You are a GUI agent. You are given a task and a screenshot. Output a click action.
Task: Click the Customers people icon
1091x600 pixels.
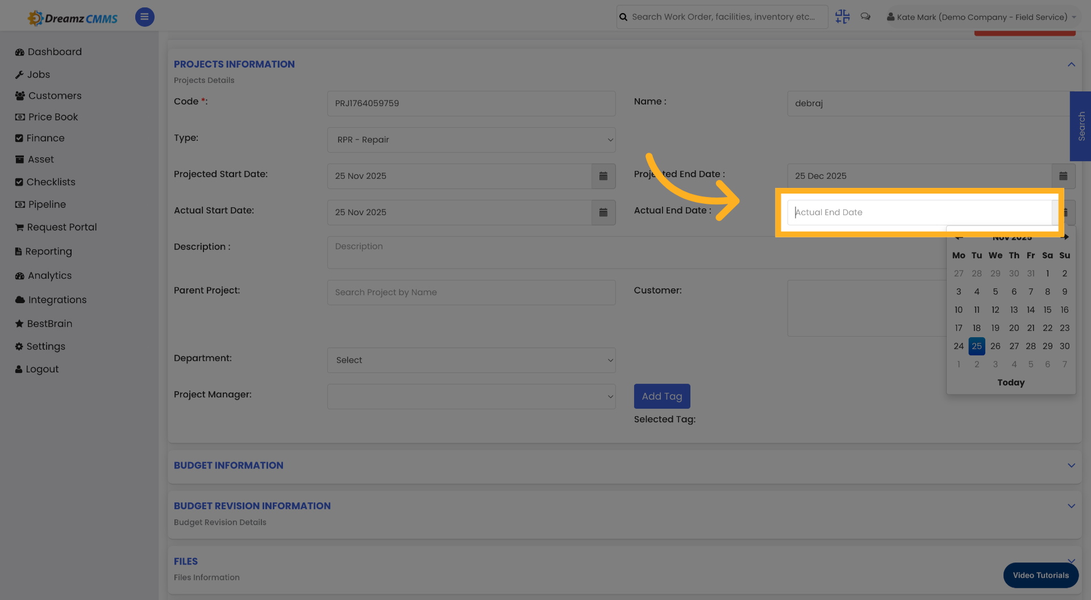[20, 96]
